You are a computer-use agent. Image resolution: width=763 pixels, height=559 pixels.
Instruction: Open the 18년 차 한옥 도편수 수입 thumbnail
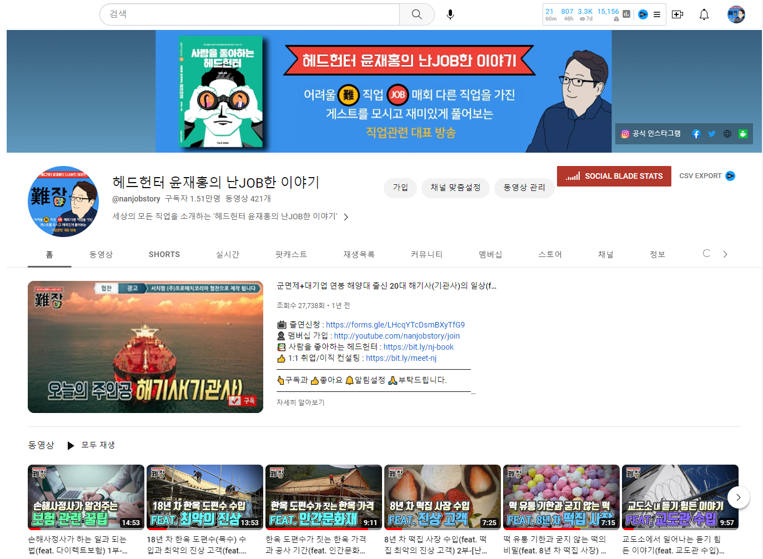coord(205,497)
